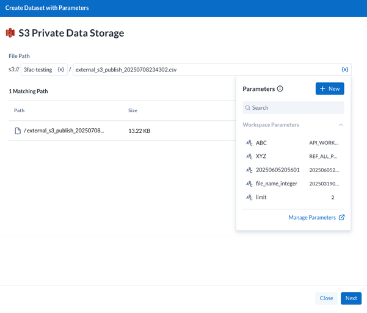Click the 13.22 KB size cell

(139, 131)
